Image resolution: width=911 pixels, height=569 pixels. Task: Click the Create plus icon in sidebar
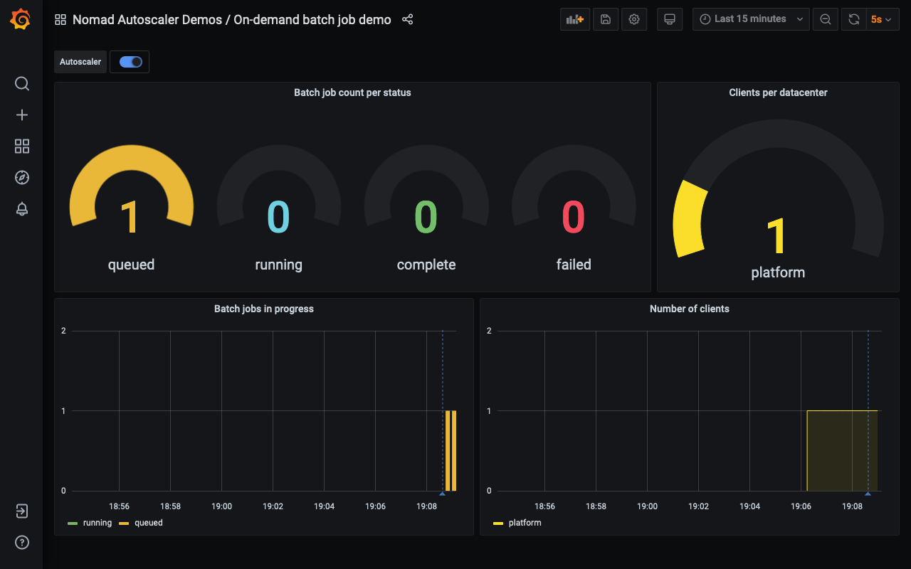22,115
